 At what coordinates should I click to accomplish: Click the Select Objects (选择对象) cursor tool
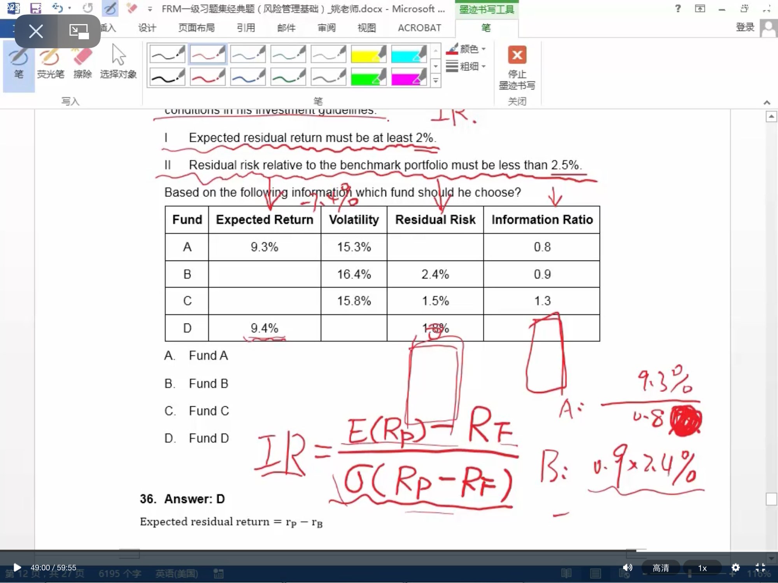118,63
